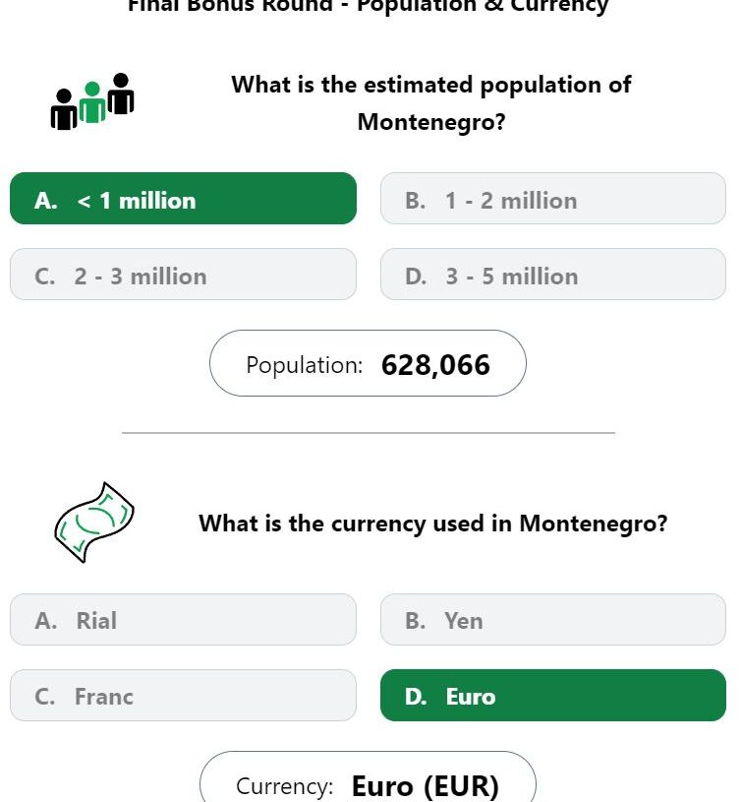
Task: Choose Rial as the currency answer
Action: pyautogui.click(x=184, y=619)
